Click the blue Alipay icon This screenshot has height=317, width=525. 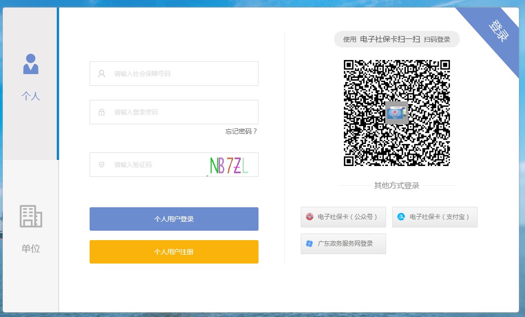click(x=401, y=217)
